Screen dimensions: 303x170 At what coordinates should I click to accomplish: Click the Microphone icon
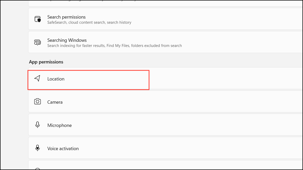(38, 125)
